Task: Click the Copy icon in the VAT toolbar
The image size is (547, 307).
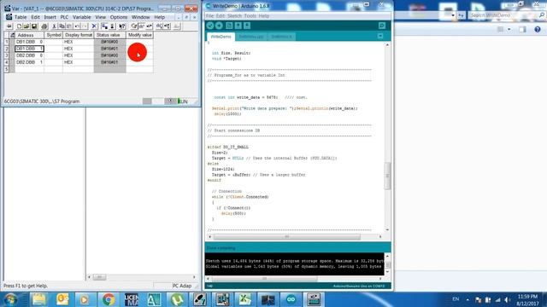Action: (62, 26)
